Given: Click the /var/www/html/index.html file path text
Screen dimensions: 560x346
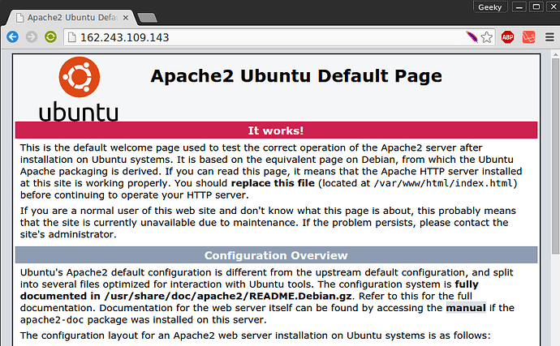Looking at the screenshot, I should point(436,183).
